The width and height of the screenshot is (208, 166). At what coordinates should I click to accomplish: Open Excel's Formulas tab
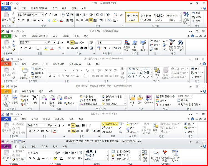point(55,36)
